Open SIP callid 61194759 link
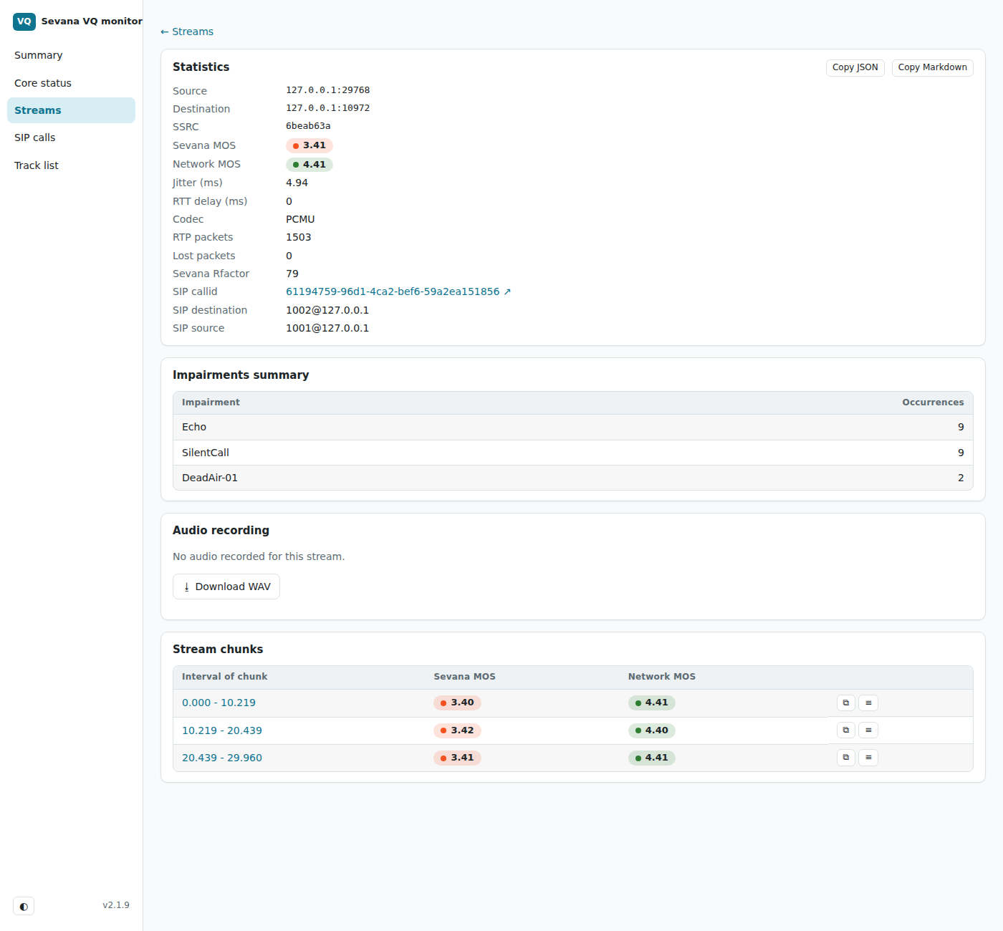 (398, 291)
